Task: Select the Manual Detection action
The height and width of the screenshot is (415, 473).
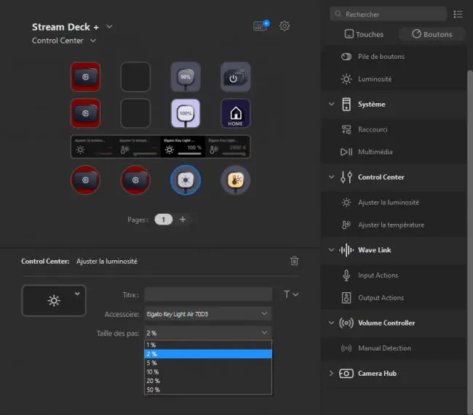Action: [394, 348]
